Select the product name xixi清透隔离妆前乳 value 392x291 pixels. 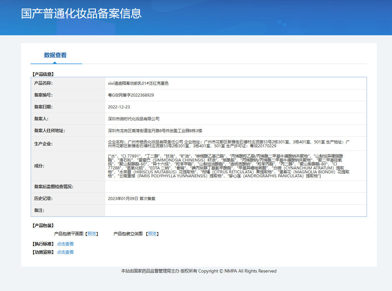point(138,83)
